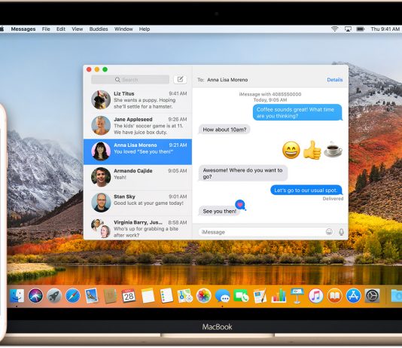Open the emoji picker smiley icon
The height and width of the screenshot is (348, 402).
[329, 232]
